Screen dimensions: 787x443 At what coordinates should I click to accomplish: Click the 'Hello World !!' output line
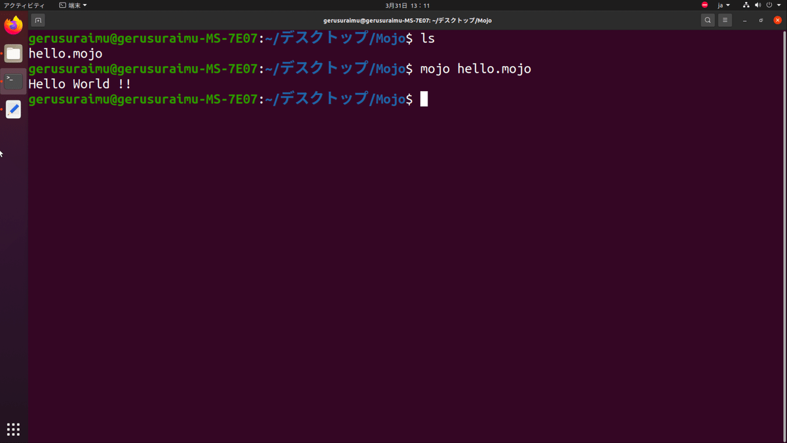click(x=80, y=84)
